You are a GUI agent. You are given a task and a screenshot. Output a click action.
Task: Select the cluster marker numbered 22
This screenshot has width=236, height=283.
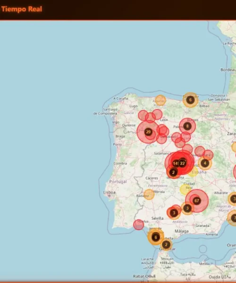(182, 163)
